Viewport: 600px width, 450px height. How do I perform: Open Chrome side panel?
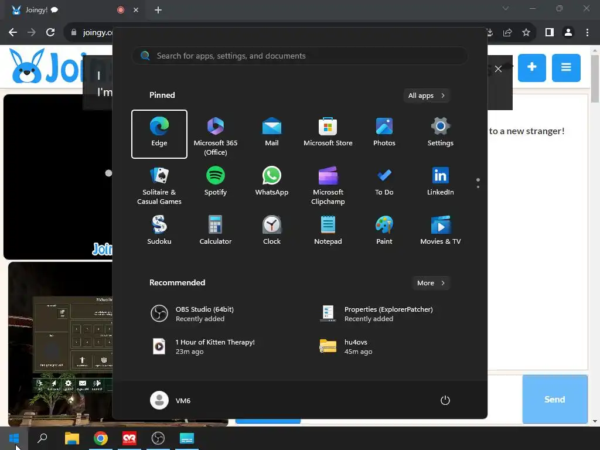click(x=550, y=33)
